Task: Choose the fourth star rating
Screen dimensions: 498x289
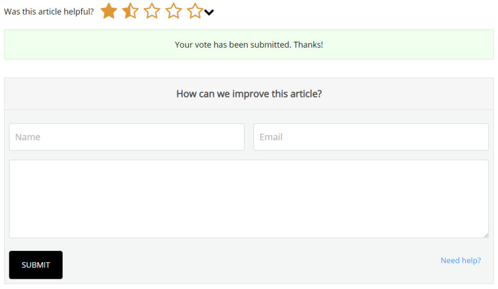Action: pos(174,11)
